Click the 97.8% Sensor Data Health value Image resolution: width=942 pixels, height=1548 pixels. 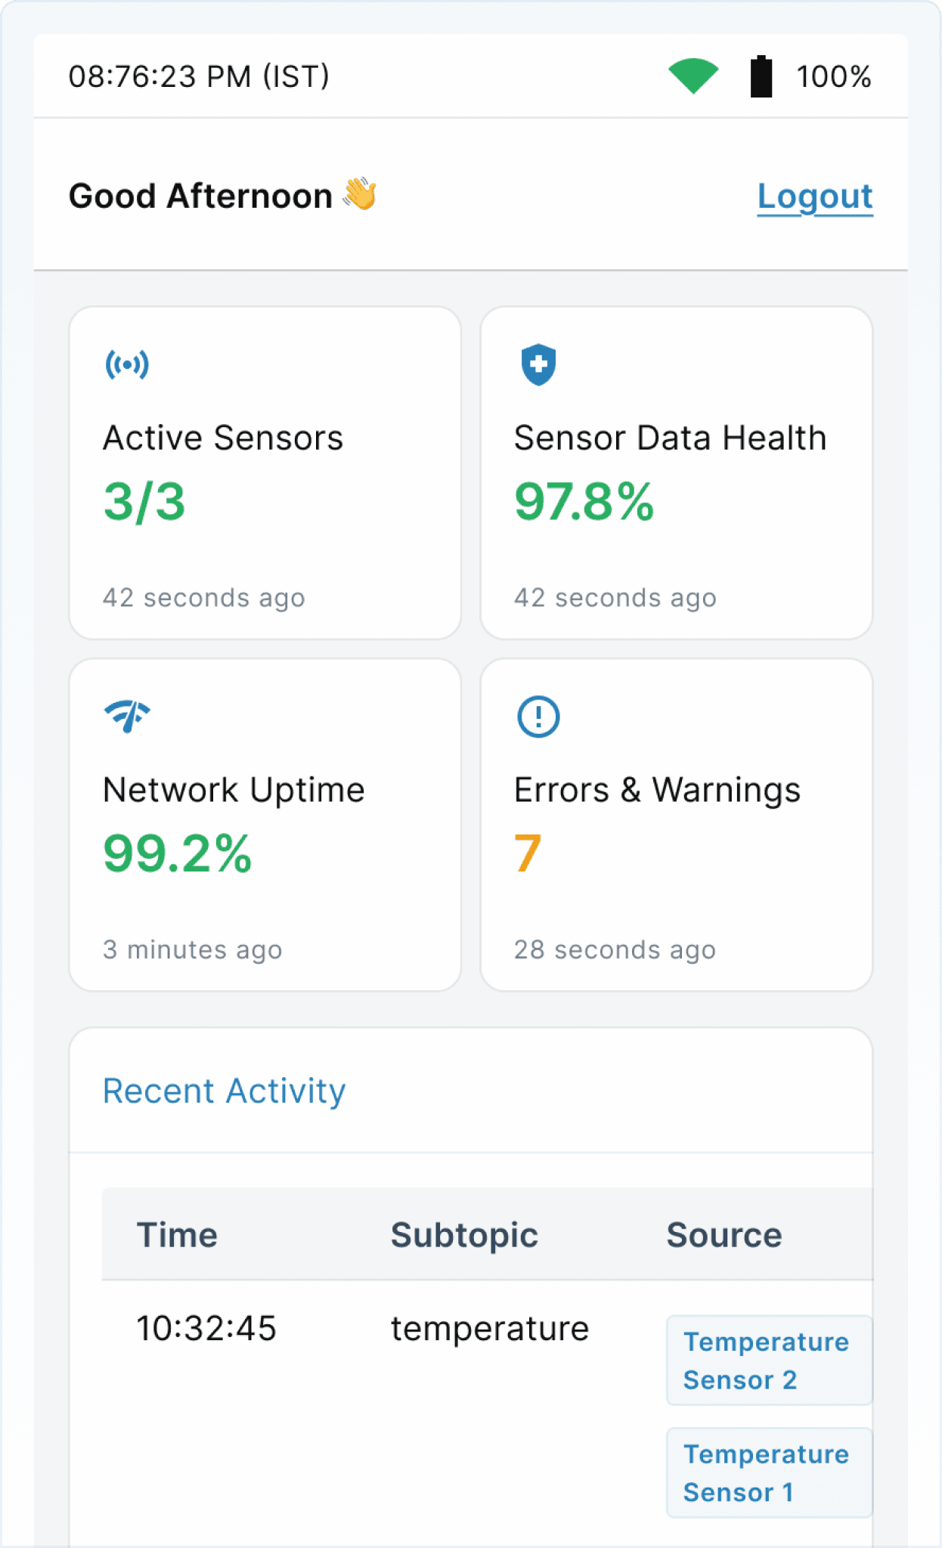(585, 501)
